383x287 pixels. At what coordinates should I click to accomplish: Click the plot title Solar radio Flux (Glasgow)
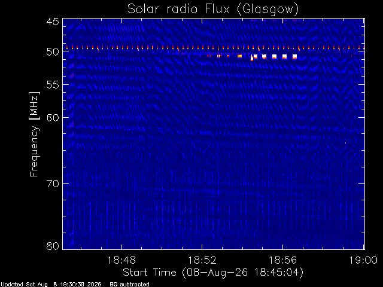213,10
